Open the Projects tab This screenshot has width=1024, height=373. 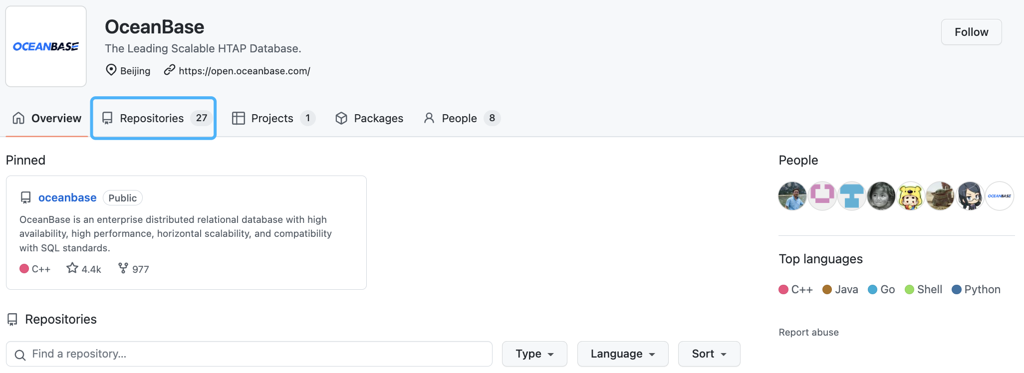coord(273,118)
